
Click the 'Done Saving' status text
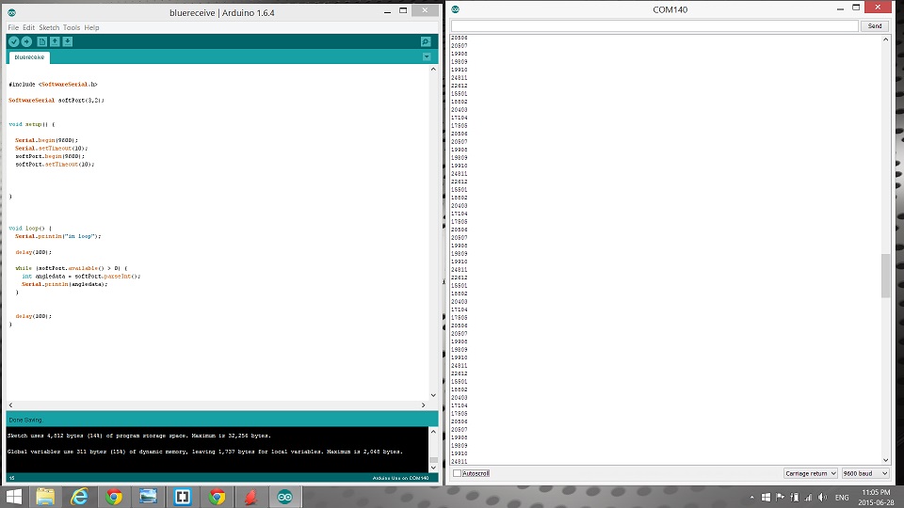pos(25,420)
